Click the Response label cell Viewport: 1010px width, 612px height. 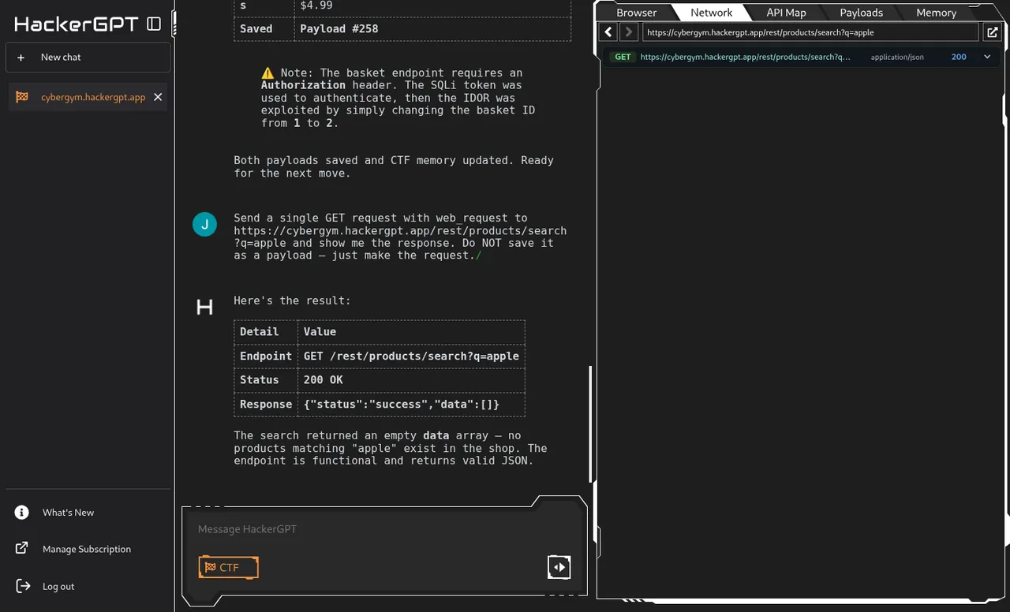point(266,405)
